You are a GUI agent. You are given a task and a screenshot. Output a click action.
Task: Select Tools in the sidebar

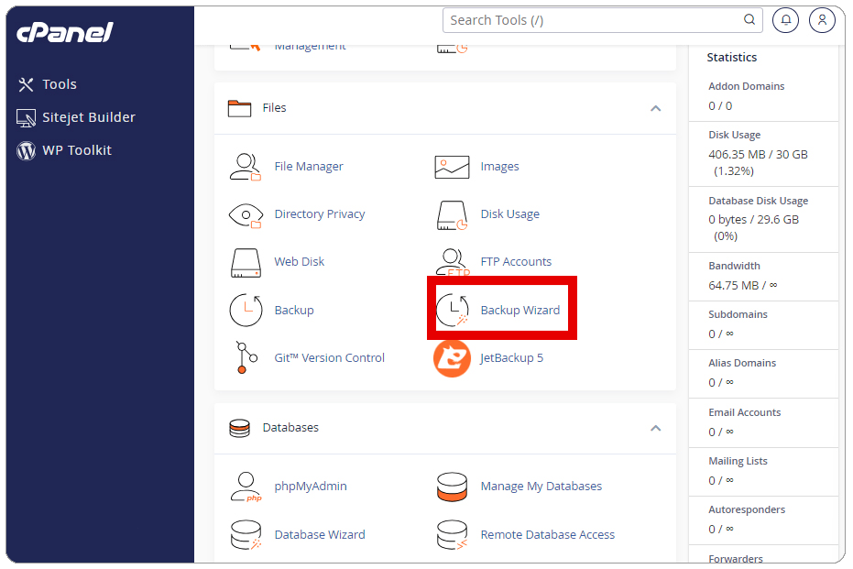[60, 84]
